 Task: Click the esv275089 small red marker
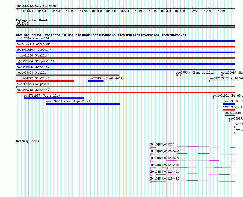(x=223, y=75)
